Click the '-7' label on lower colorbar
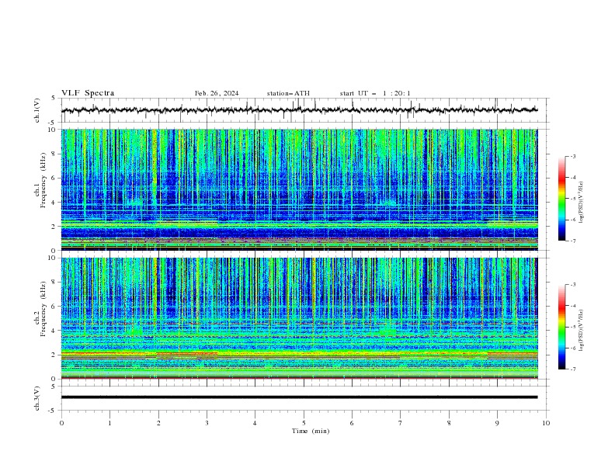 click(x=572, y=369)
